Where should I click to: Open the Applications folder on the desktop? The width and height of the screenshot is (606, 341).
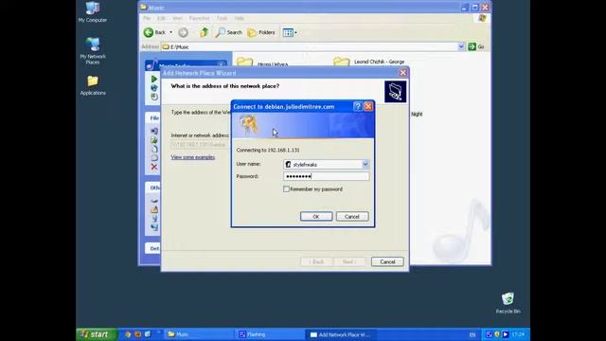pos(93,85)
